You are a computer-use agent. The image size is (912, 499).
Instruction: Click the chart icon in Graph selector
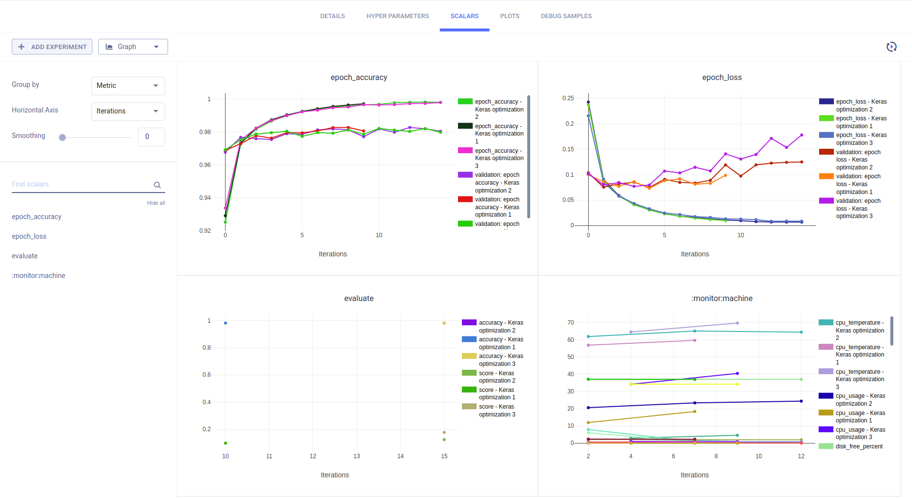pos(109,47)
